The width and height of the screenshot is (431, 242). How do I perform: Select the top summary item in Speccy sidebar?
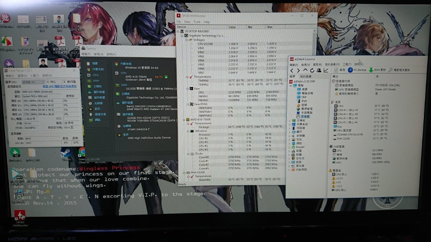click(92, 63)
